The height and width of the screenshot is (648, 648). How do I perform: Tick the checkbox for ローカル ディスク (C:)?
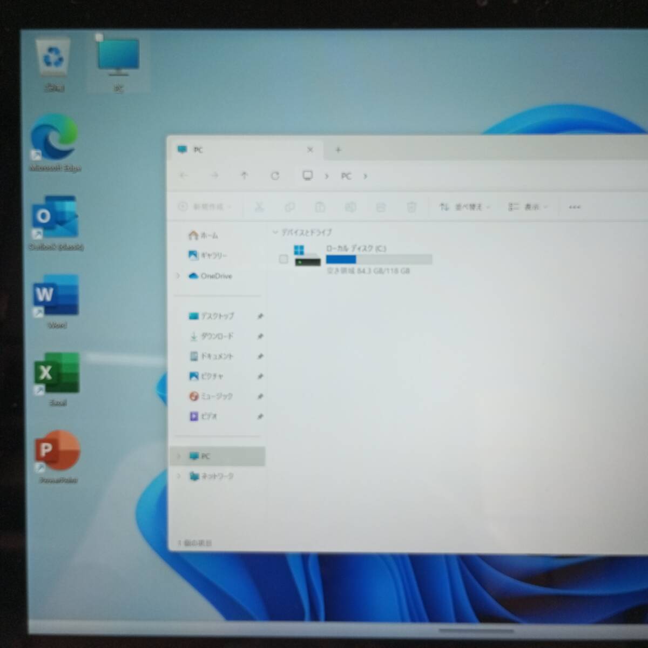click(x=283, y=259)
